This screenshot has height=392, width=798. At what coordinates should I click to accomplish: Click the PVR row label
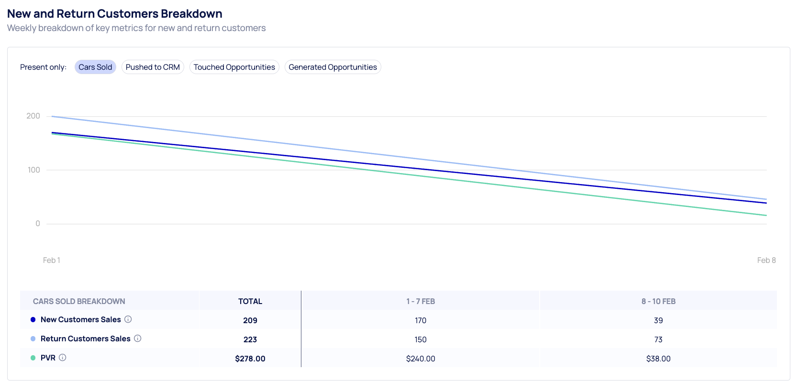48,358
